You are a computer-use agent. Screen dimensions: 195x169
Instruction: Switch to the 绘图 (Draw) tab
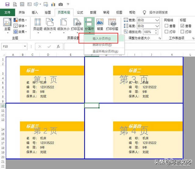tap(48, 12)
